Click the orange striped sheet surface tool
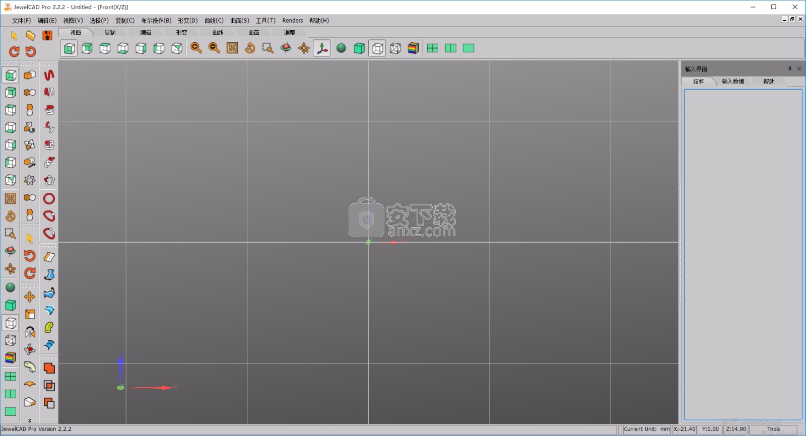The image size is (806, 436). [x=49, y=257]
